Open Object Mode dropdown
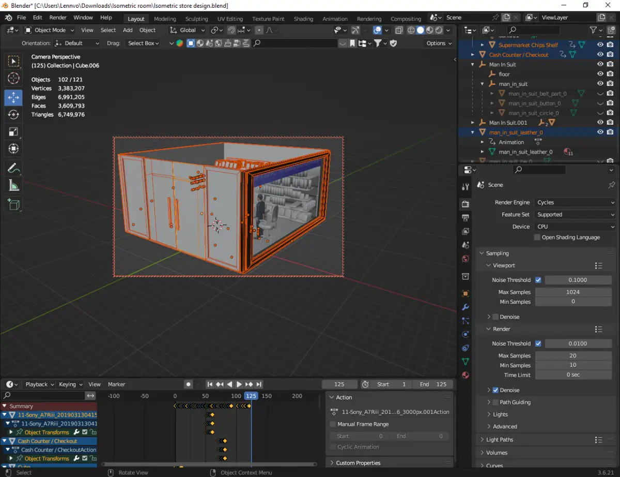This screenshot has height=477, width=620. click(50, 30)
